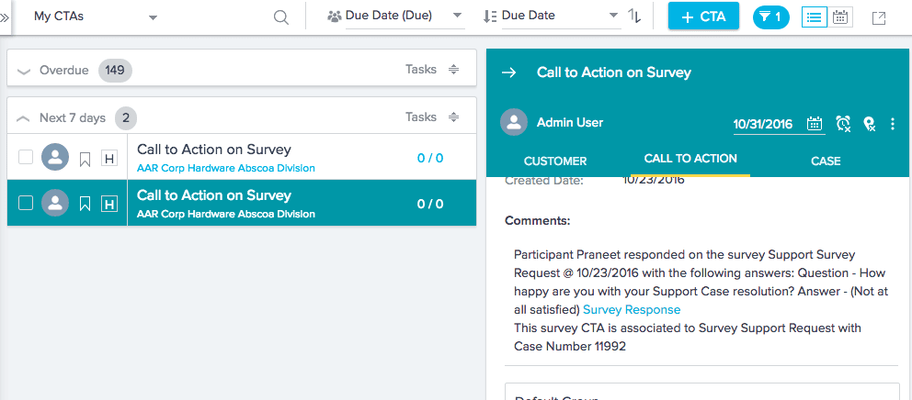Flag the first CTA with bookmark icon
The height and width of the screenshot is (400, 912).
click(x=85, y=159)
